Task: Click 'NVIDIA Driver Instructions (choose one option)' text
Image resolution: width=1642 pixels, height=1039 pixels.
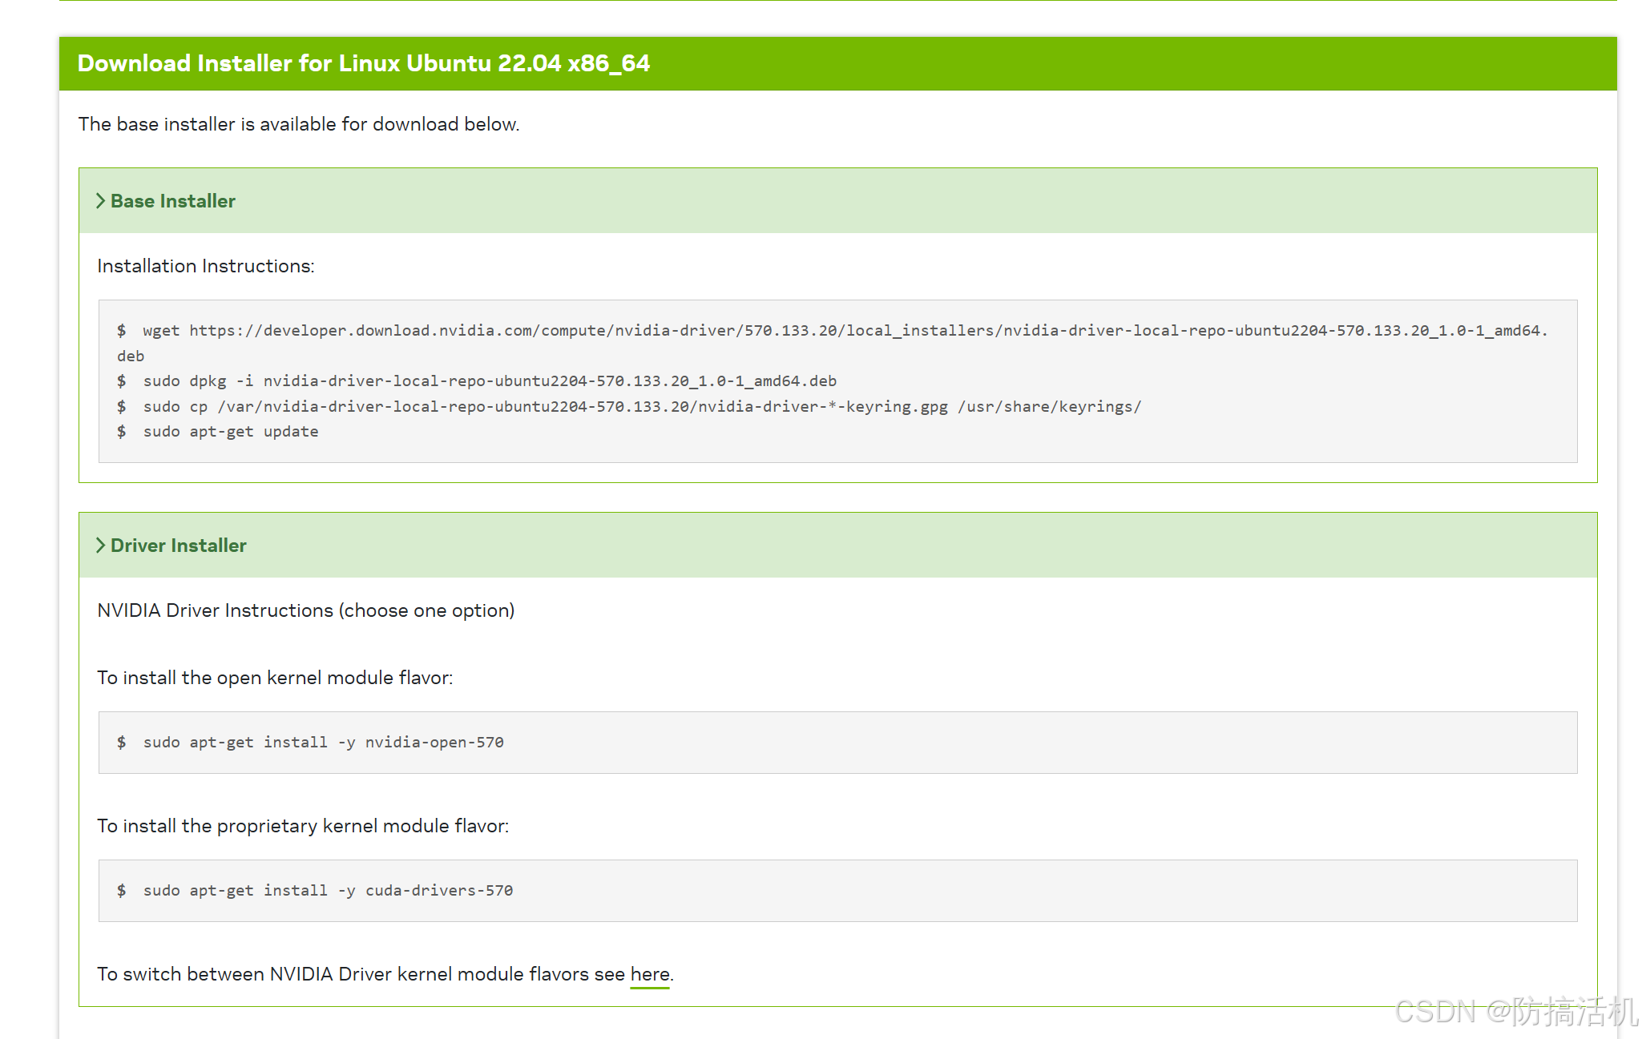Action: (x=305, y=610)
